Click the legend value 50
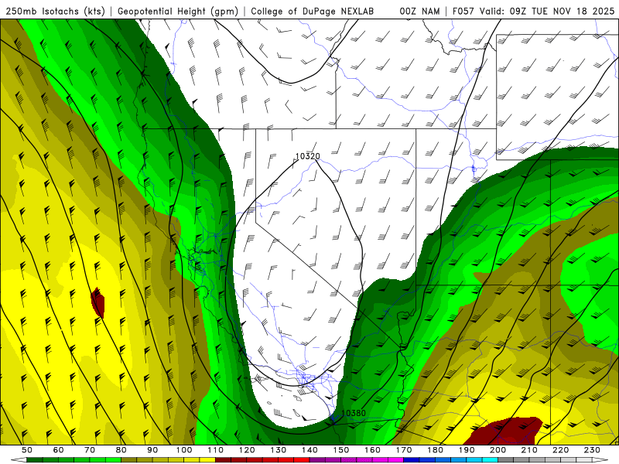Image resolution: width=619 pixels, height=464 pixels. coord(27,450)
